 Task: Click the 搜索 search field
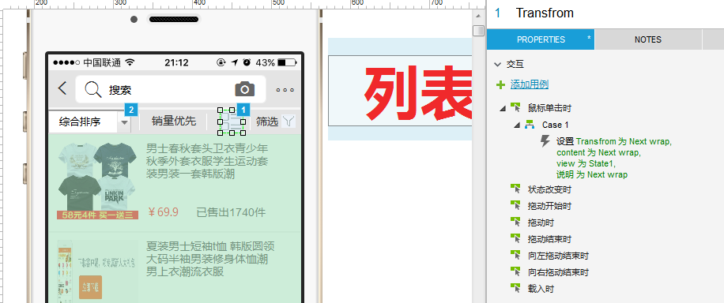pos(171,89)
